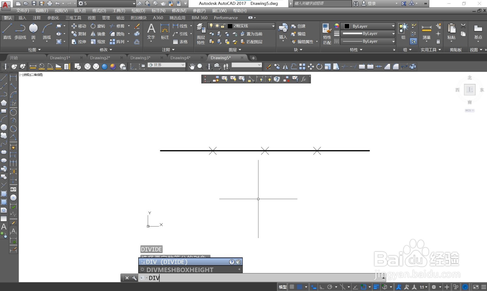487x291 pixels.
Task: Select the 圆弧 (Arc) tool
Action: 47,32
